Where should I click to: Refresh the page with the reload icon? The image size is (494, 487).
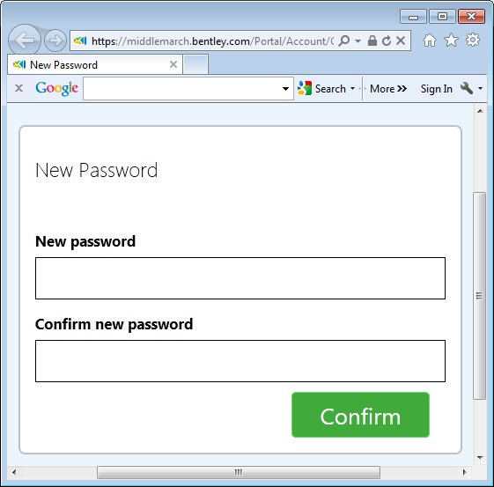click(x=387, y=41)
